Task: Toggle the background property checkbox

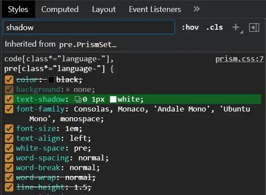Action: [x=9, y=90]
